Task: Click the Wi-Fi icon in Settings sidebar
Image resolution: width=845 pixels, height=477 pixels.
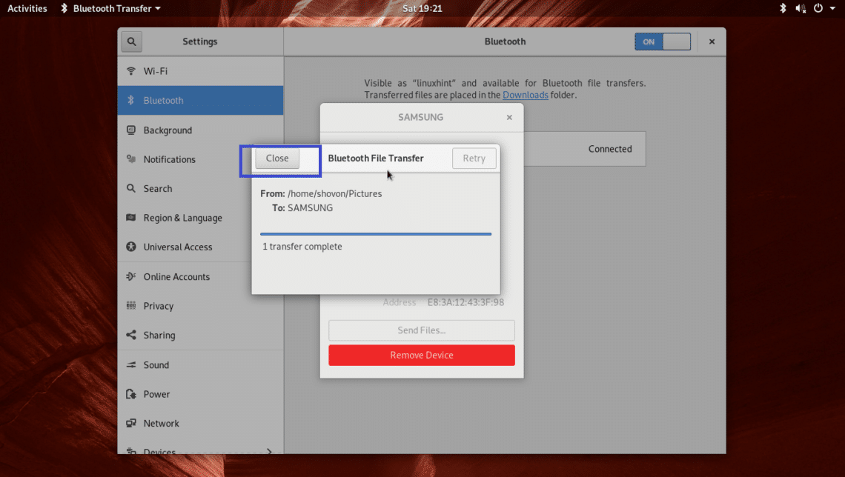Action: click(x=131, y=71)
